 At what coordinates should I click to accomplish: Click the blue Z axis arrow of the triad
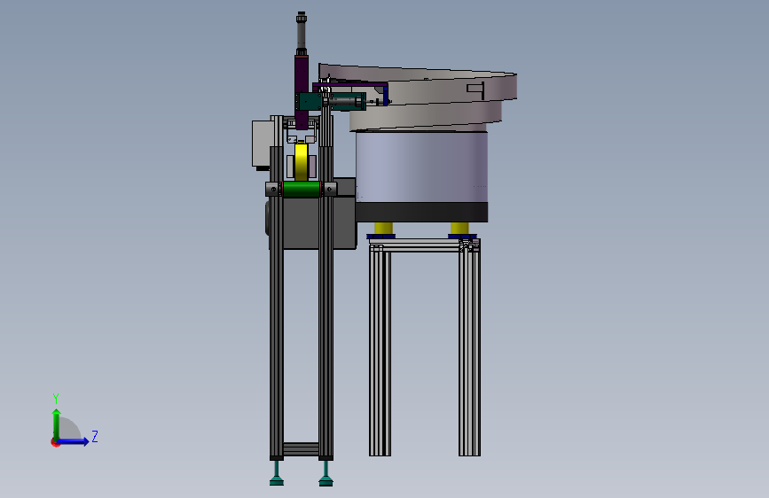74,441
